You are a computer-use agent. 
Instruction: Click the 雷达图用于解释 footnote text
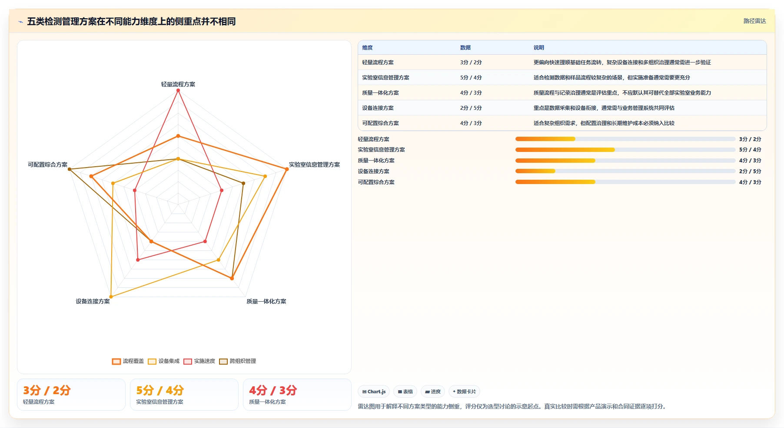tap(512, 407)
